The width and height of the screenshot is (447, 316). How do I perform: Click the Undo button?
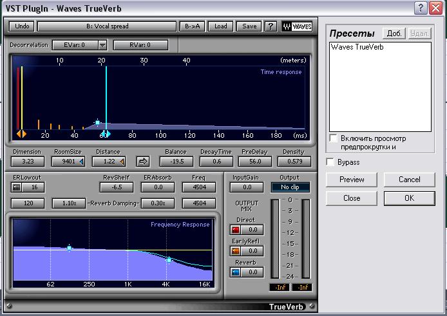[22, 26]
